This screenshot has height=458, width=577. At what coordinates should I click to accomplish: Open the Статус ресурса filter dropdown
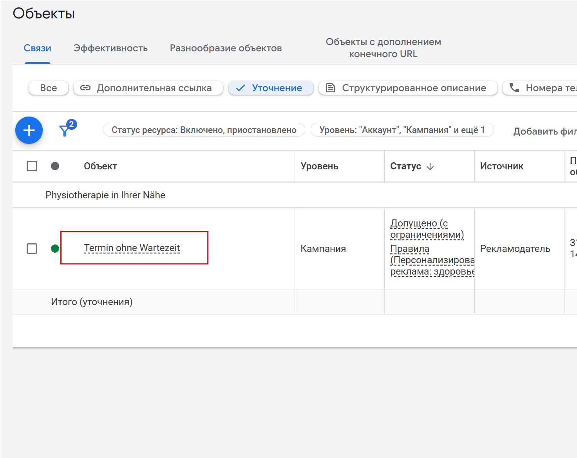click(204, 130)
